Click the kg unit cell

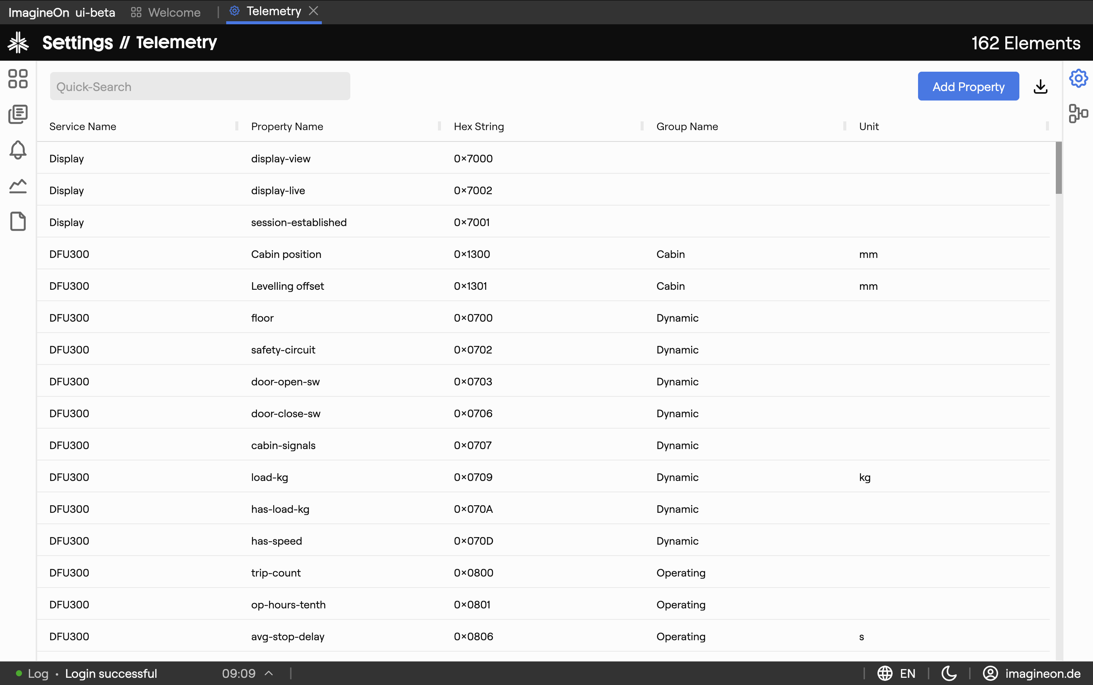click(x=865, y=477)
